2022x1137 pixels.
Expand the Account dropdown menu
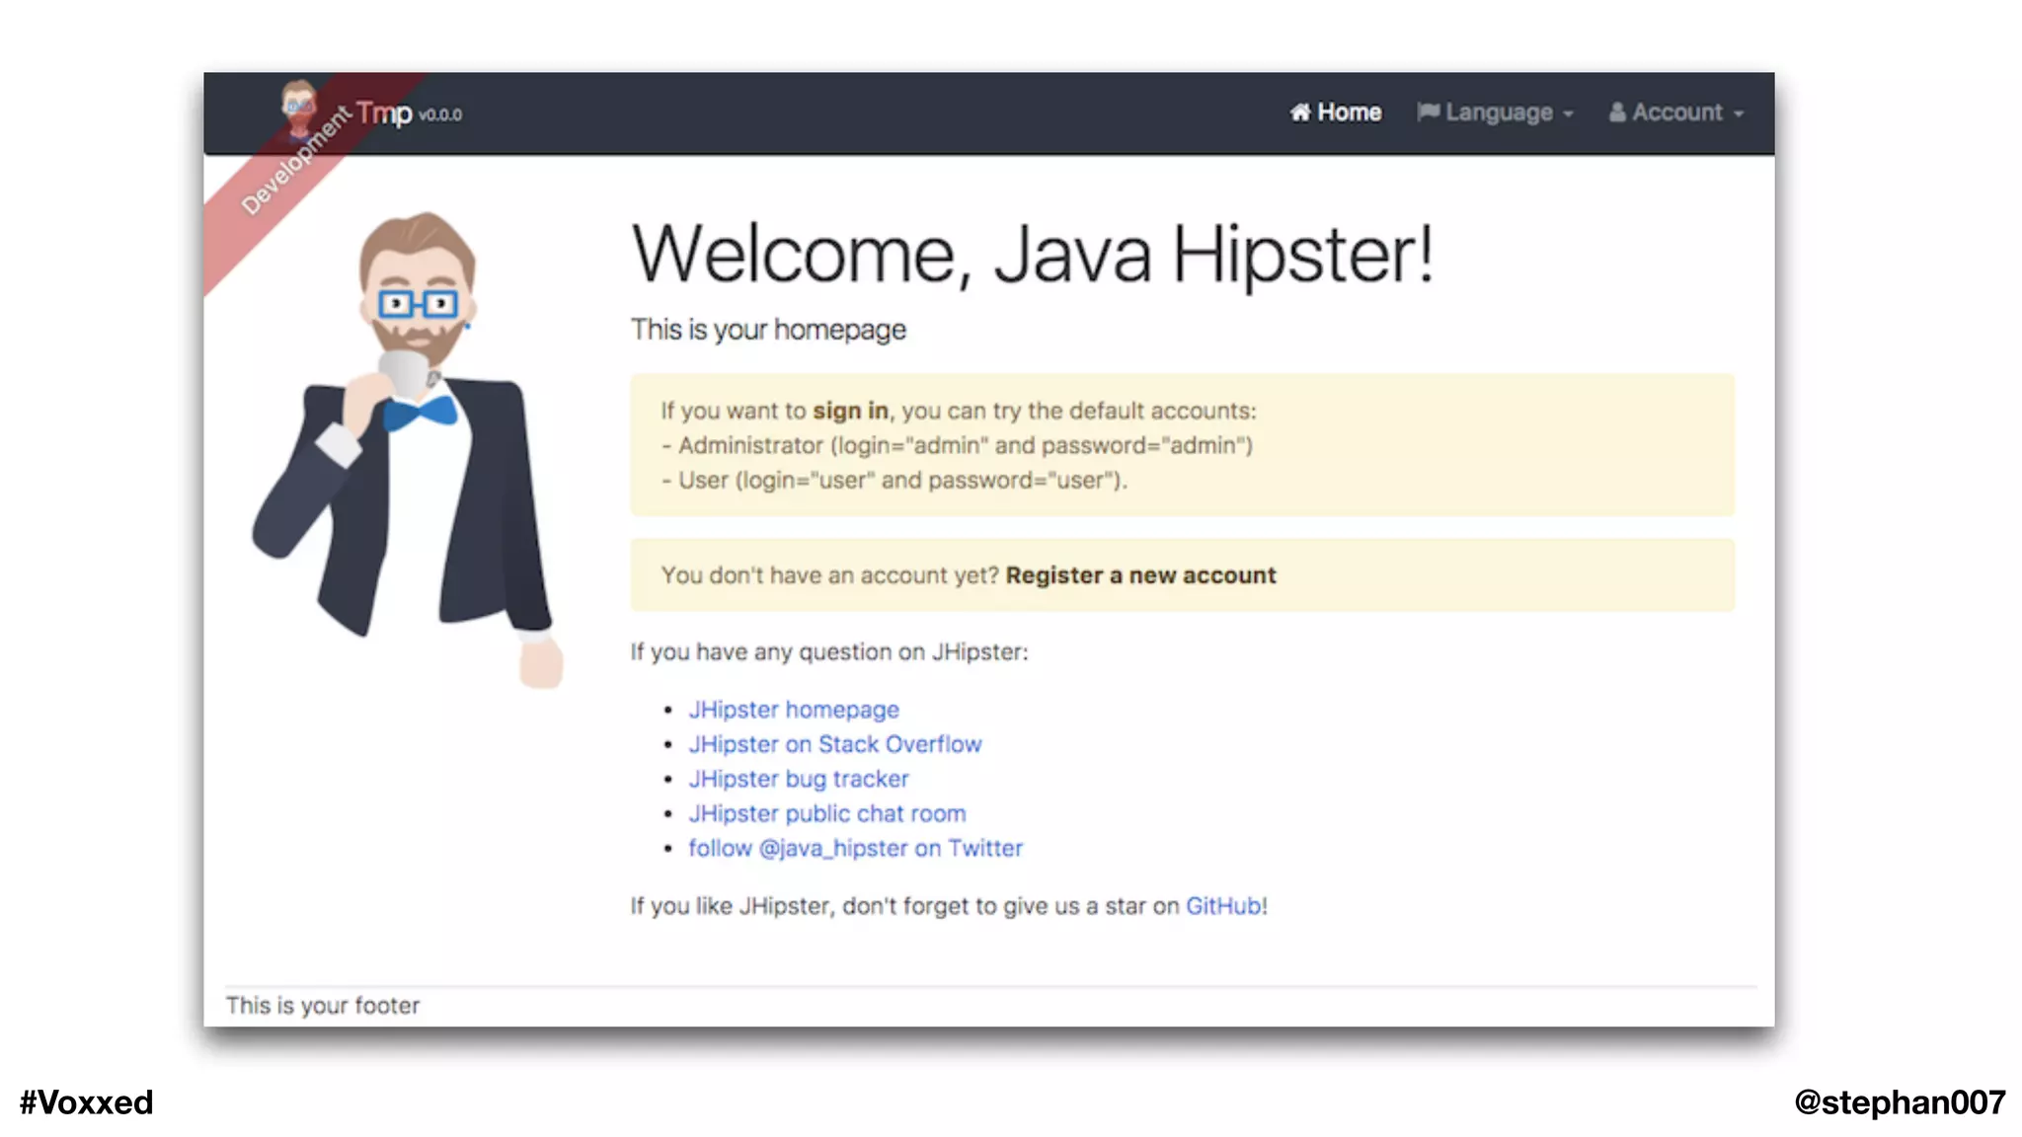coord(1677,113)
